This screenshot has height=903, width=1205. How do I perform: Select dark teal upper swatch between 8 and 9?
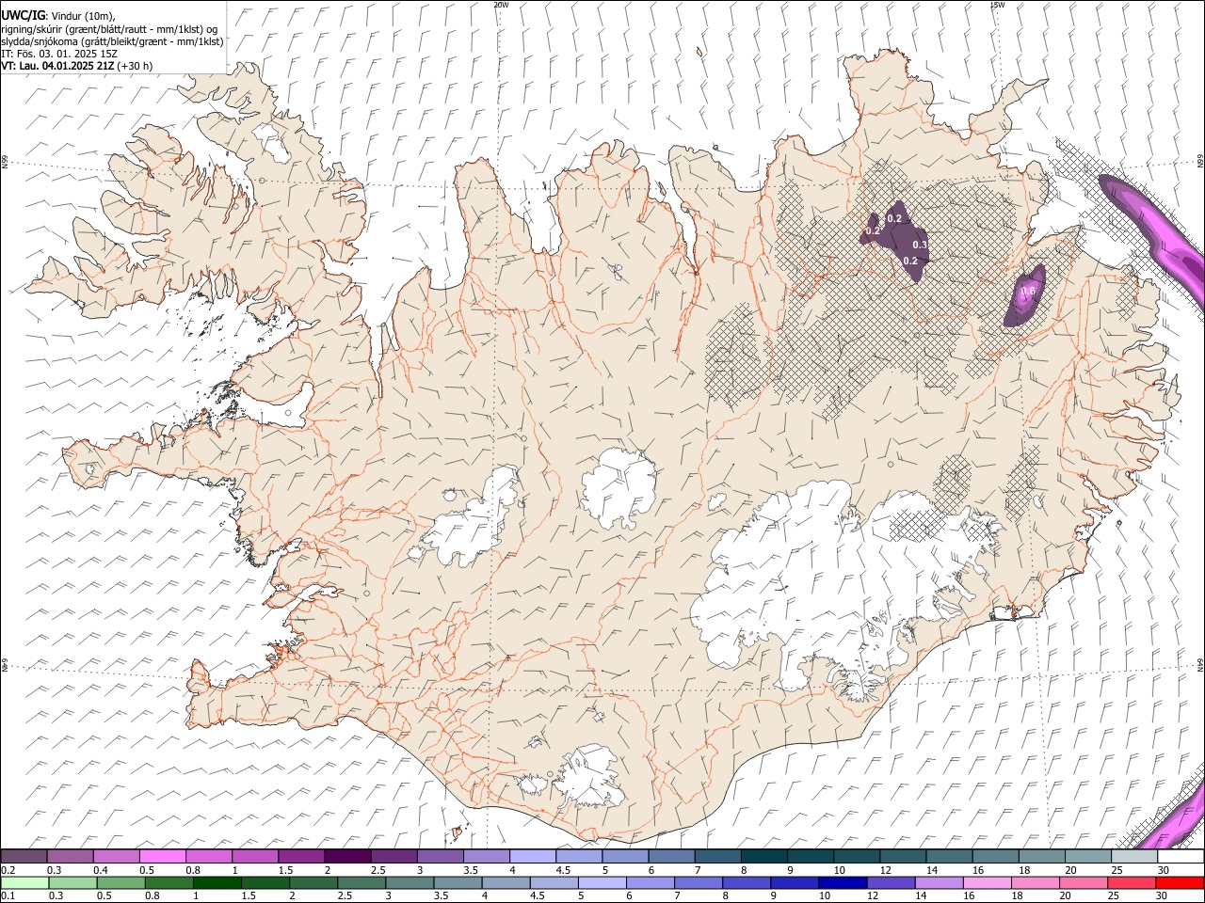point(764,857)
